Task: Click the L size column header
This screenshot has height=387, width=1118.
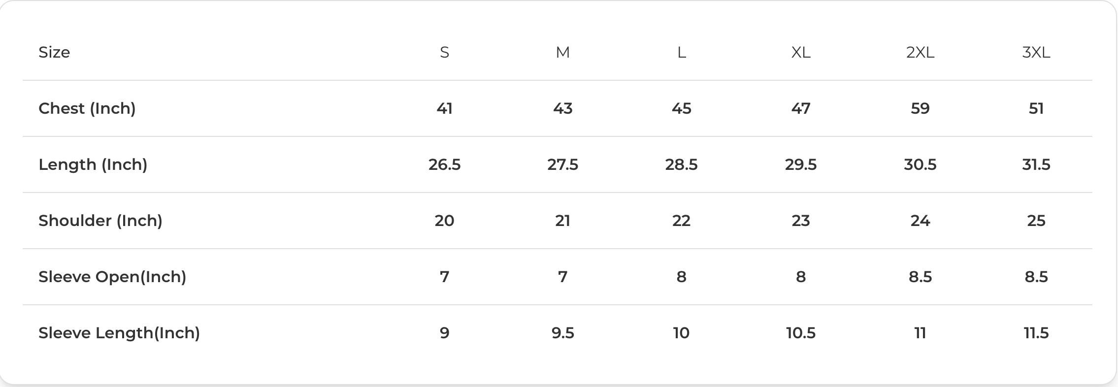Action: [x=682, y=52]
